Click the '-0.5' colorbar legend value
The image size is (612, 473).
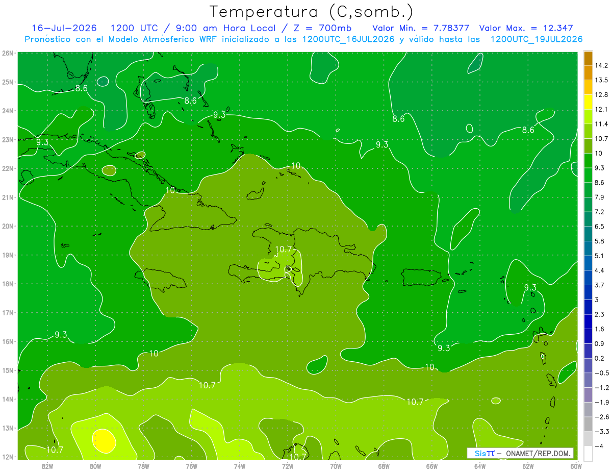(602, 373)
